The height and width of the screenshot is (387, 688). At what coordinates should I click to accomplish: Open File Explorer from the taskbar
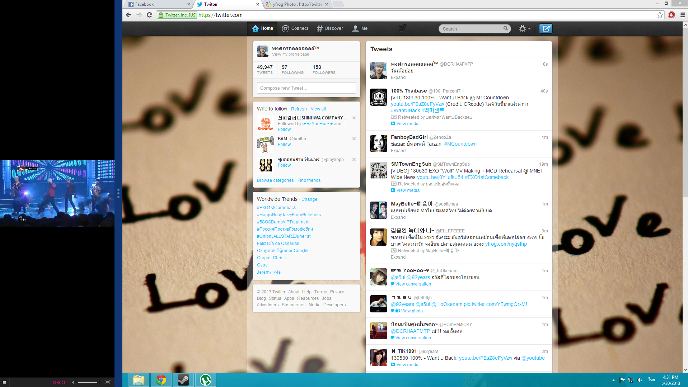[x=139, y=380]
